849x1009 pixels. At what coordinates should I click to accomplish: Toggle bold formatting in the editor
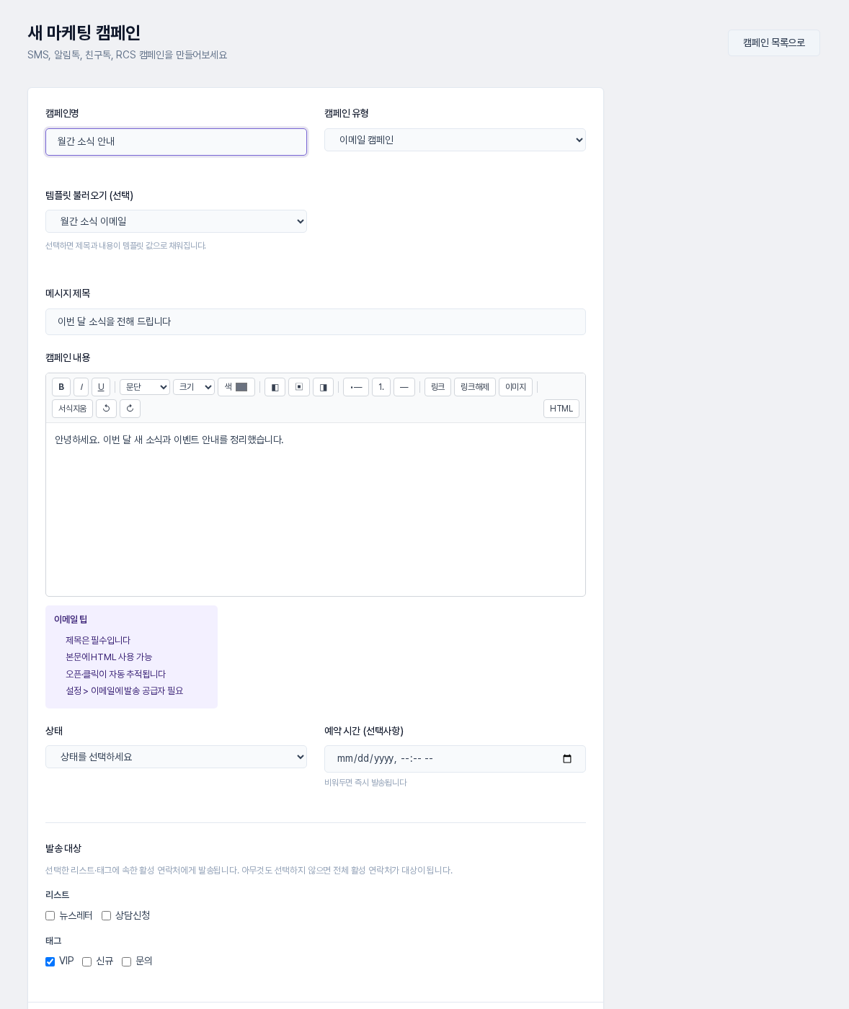61,387
